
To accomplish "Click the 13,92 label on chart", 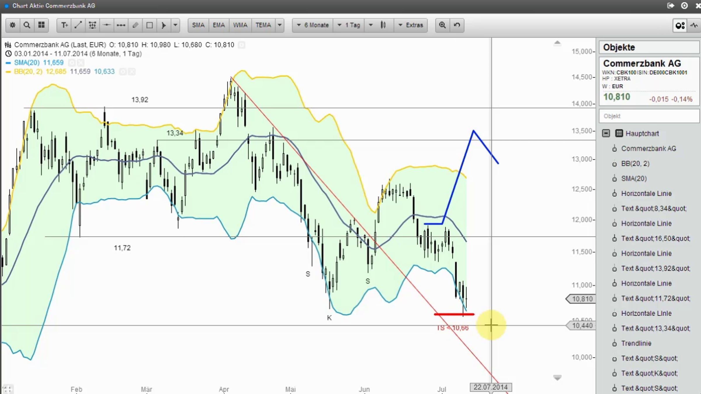I will point(140,100).
